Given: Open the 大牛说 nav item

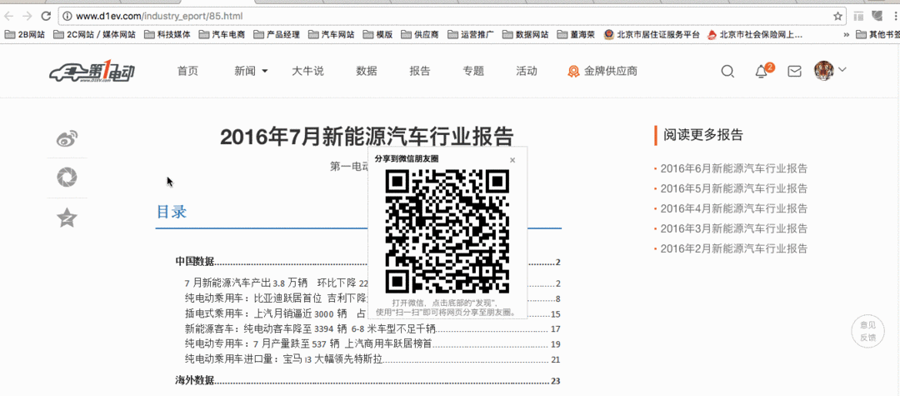Looking at the screenshot, I should pos(307,71).
